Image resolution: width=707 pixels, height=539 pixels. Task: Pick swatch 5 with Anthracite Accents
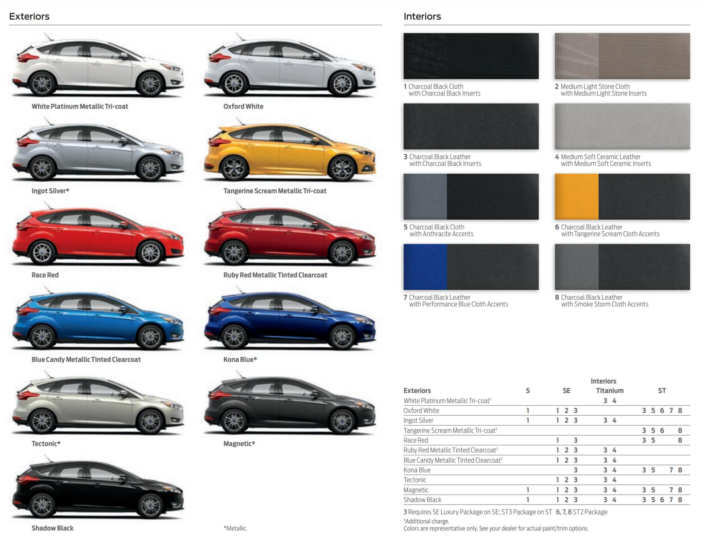pos(471,196)
